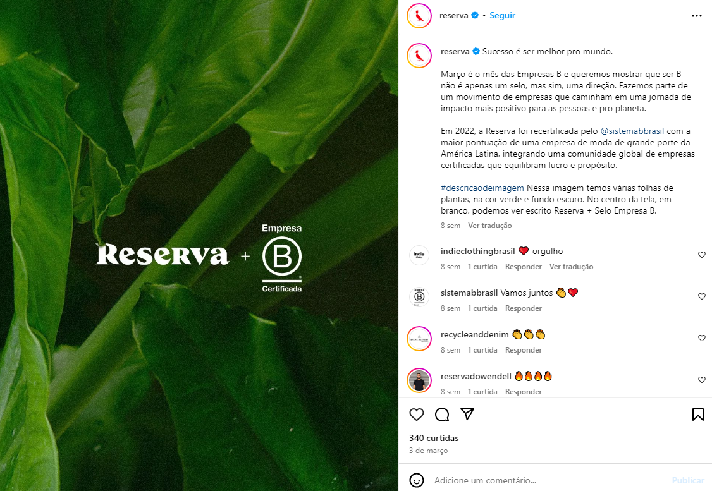The width and height of the screenshot is (712, 491).
Task: Like sistemabbrasil's comment heart
Action: pyautogui.click(x=701, y=296)
